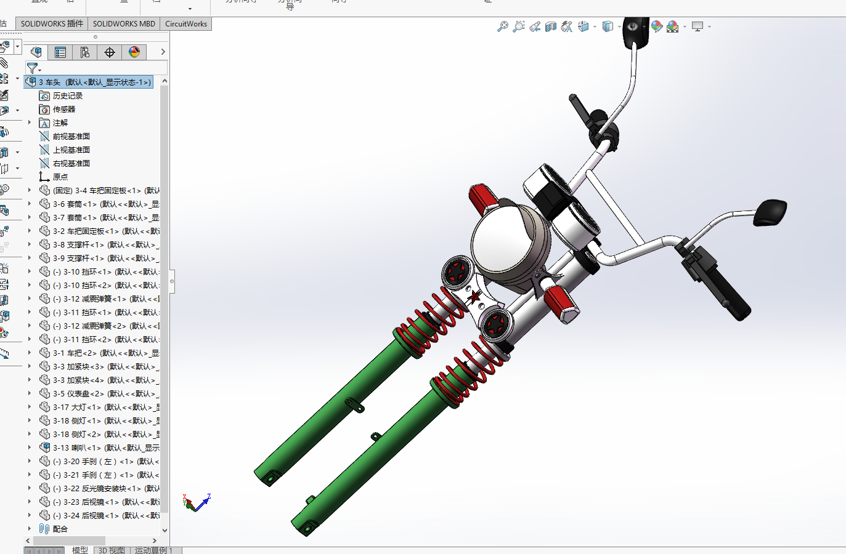Open the DimXpertManager crosshair tab

pyautogui.click(x=110, y=52)
